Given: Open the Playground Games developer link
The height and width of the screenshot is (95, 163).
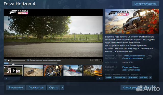Looking at the screenshot, I should pos(131,67).
